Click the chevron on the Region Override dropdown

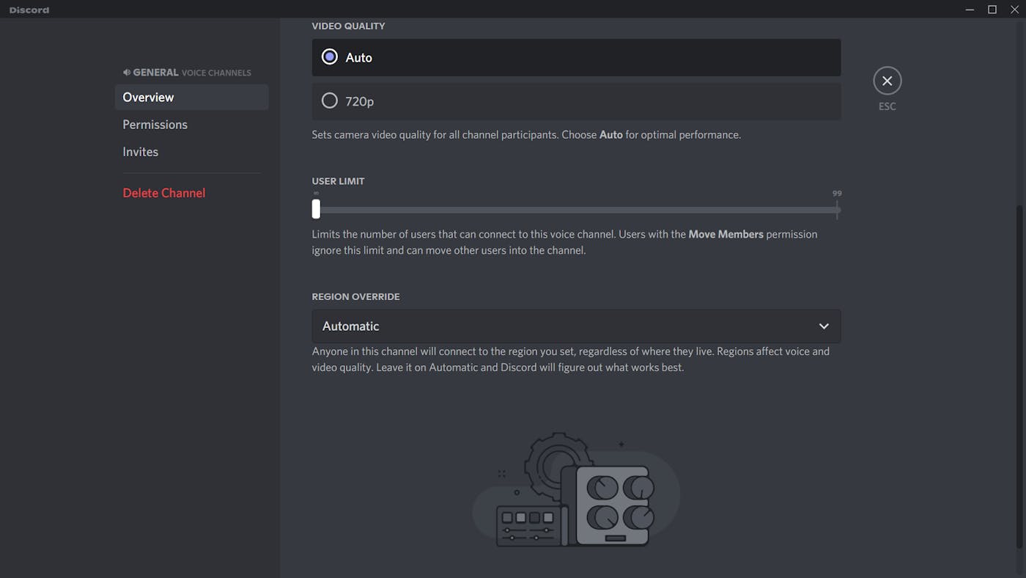click(824, 326)
